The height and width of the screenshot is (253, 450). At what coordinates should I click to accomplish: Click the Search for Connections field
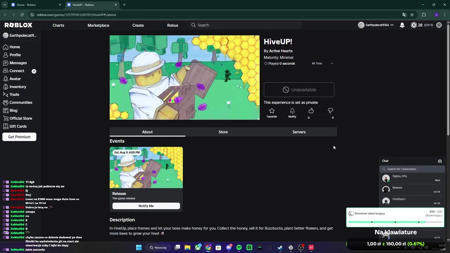coord(412,169)
